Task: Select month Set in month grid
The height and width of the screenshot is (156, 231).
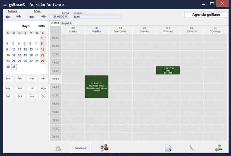Action: (x=8, y=96)
